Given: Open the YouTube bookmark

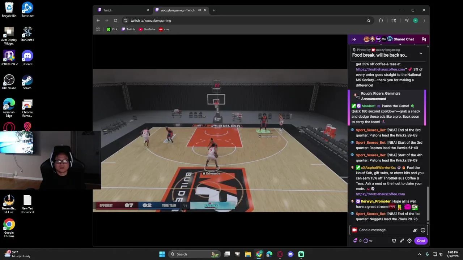Looking at the screenshot, I should coord(147,29).
